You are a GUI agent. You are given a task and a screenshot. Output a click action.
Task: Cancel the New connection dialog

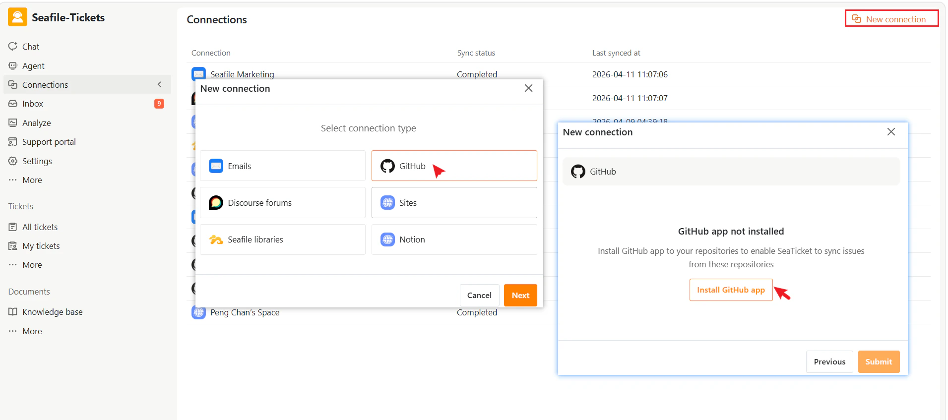479,295
